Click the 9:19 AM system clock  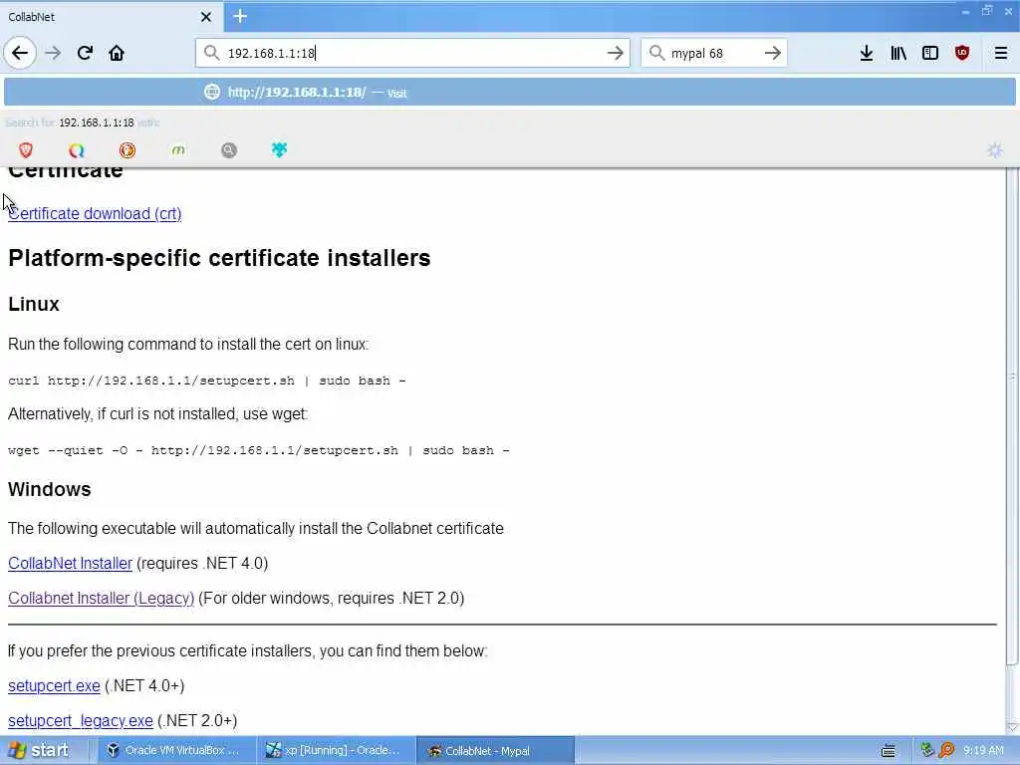[983, 751]
